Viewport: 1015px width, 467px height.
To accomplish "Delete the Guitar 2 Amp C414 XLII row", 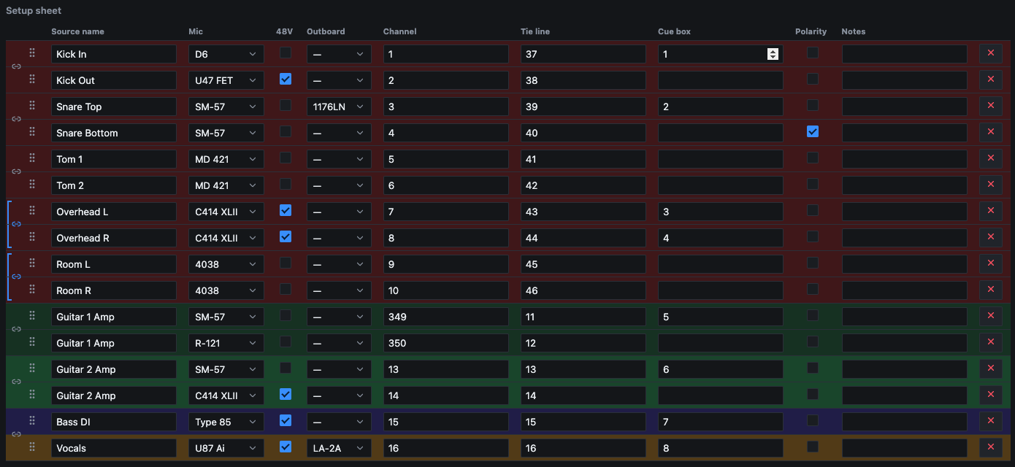I will coord(991,395).
